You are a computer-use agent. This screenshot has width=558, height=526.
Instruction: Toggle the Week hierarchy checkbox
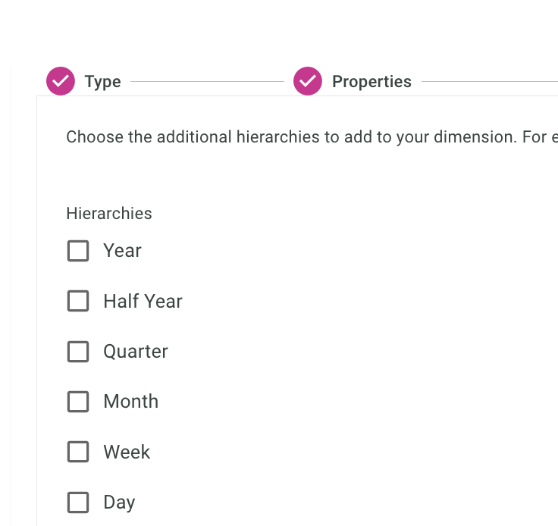coord(78,452)
